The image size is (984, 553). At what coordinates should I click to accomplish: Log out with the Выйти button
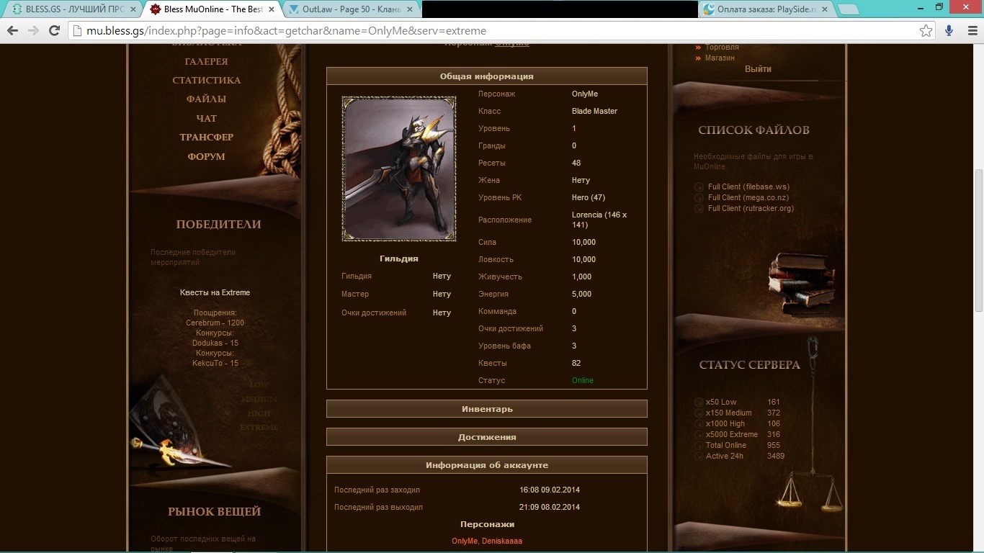758,69
